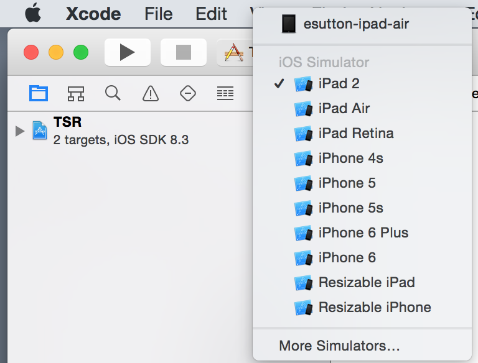Screen dimensions: 478x363
Task: Run the project with the Play button
Action: [x=128, y=52]
